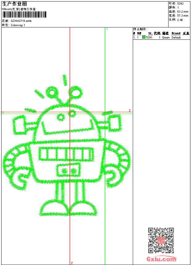
Task: Click the robot's left square ear
Action: coord(20,124)
